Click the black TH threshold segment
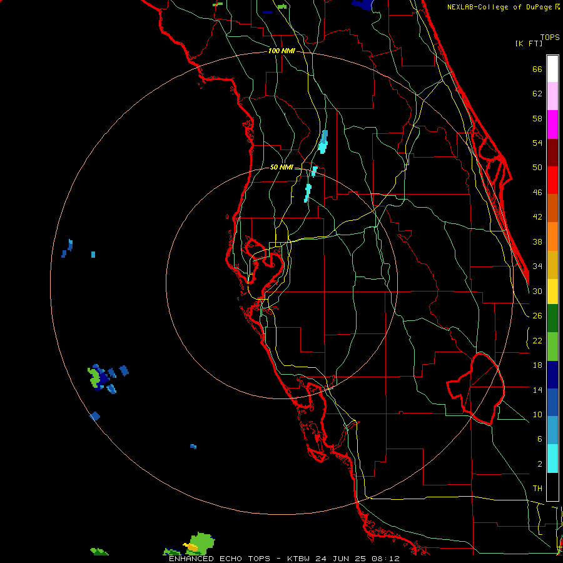 point(552,487)
